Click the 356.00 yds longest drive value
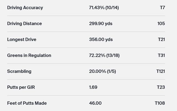Image resolution: width=177 pixels, height=111 pixels. coord(101,40)
